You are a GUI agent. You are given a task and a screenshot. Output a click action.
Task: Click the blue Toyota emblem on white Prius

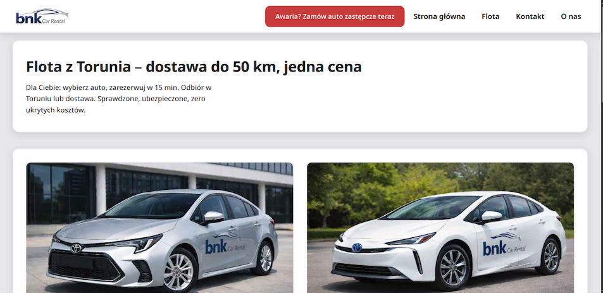[356, 247]
